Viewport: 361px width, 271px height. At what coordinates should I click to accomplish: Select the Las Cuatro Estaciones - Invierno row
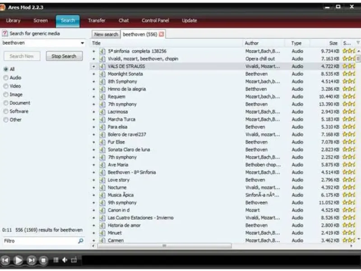click(222, 218)
